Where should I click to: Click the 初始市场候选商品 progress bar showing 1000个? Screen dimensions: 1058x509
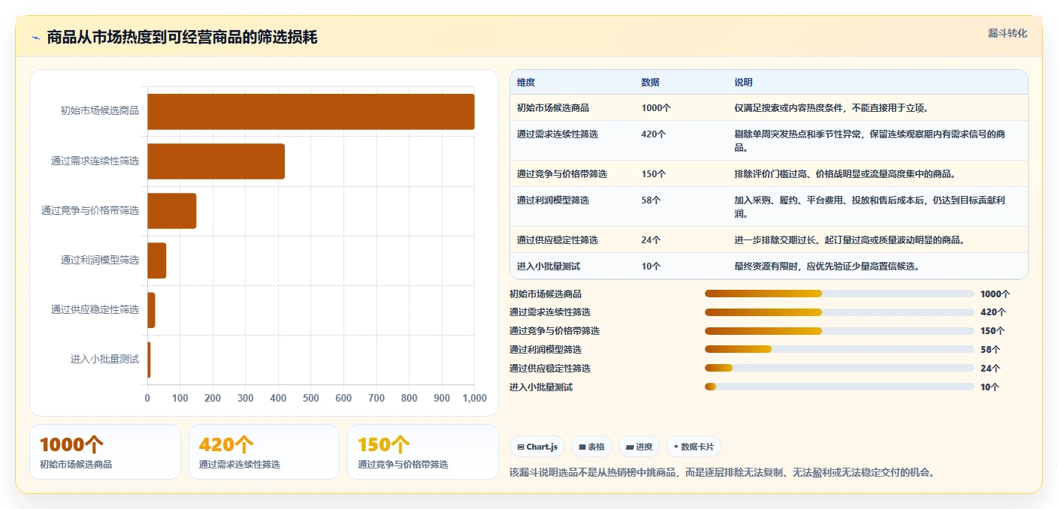click(x=839, y=294)
